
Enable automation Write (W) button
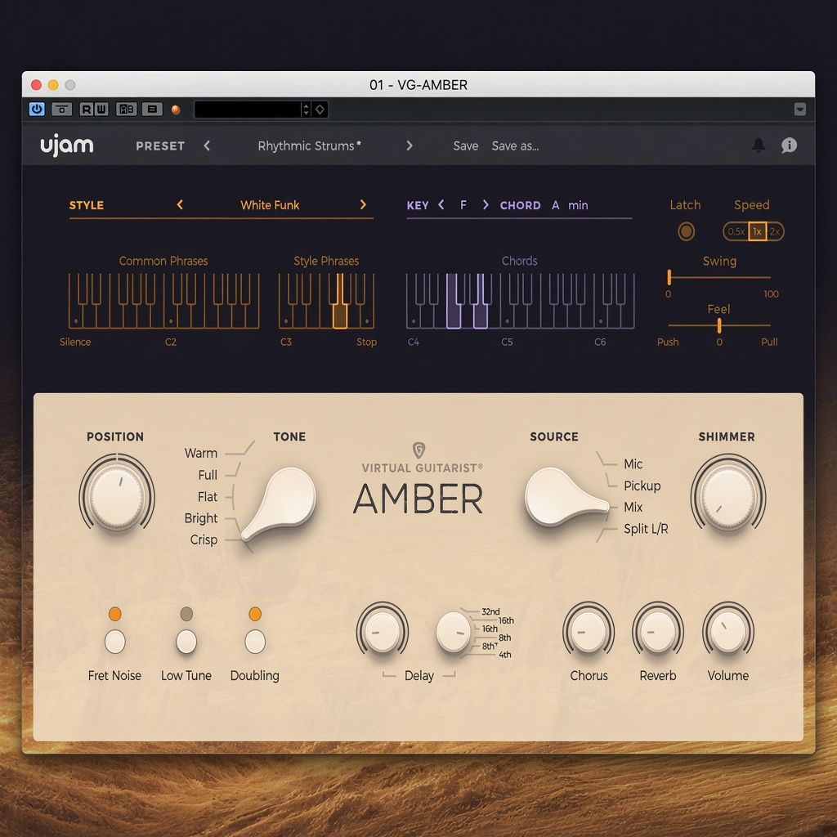(101, 110)
